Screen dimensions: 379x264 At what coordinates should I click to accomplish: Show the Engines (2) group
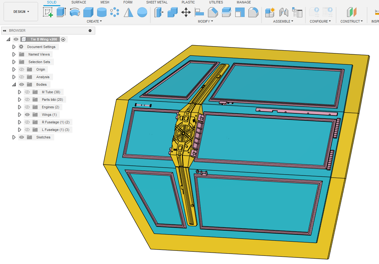[x=27, y=107]
